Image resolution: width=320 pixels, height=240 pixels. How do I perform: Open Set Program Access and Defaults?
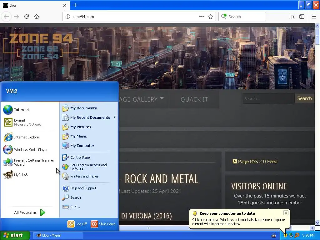pyautogui.click(x=89, y=167)
